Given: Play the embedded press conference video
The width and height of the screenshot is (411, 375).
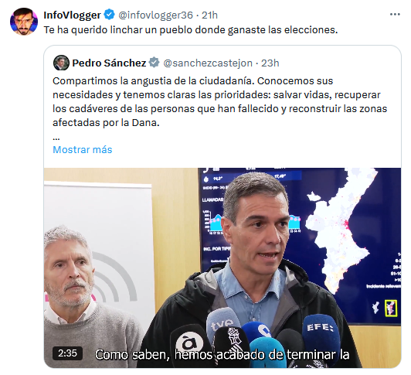Looking at the screenshot, I should (x=222, y=268).
